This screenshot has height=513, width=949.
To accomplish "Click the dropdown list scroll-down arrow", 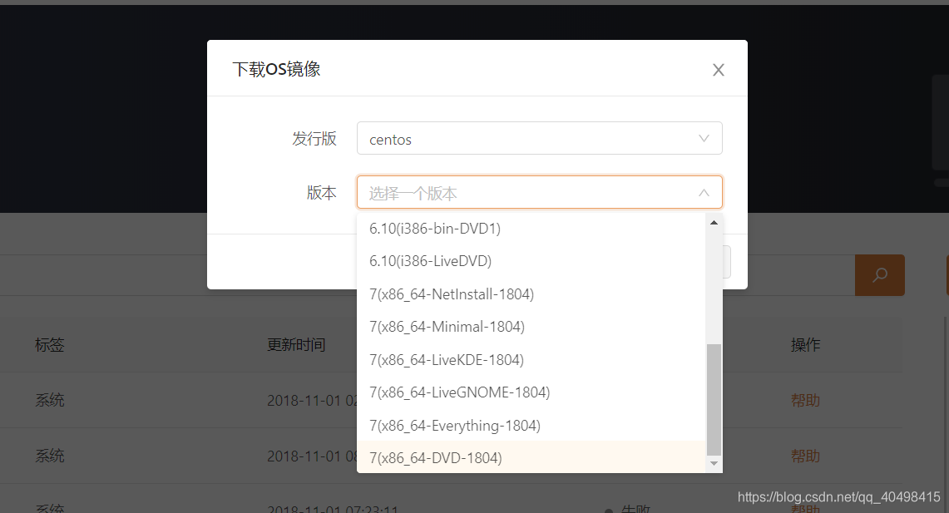I will click(x=714, y=464).
